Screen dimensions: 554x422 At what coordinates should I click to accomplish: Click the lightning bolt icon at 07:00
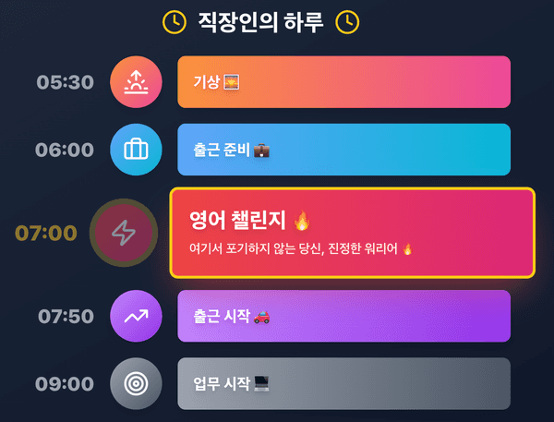[x=122, y=233]
